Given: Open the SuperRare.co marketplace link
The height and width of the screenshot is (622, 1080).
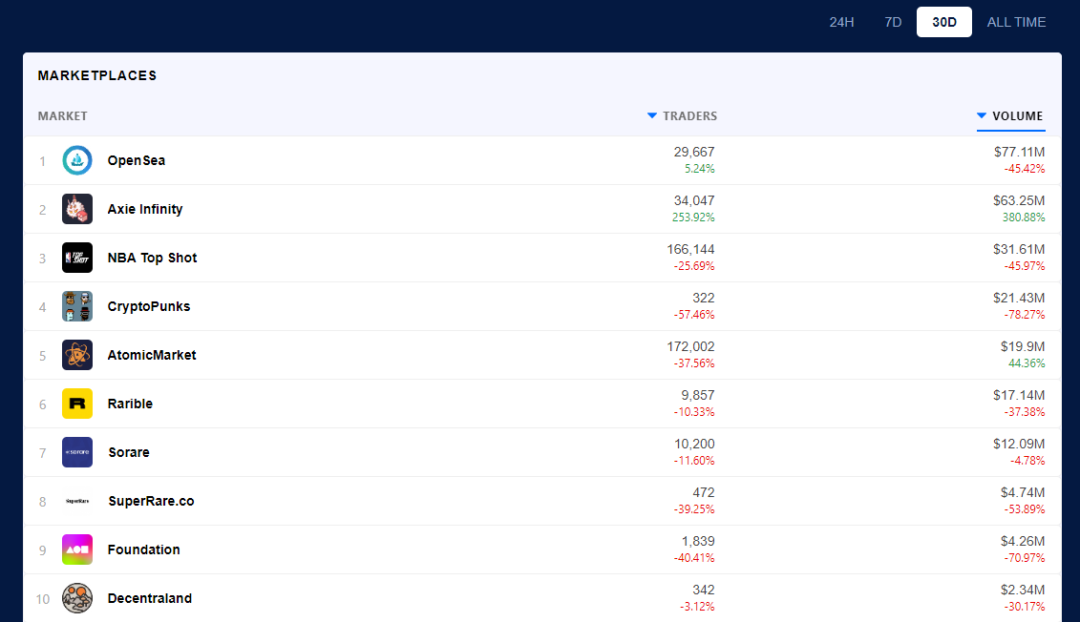Looking at the screenshot, I should 151,501.
